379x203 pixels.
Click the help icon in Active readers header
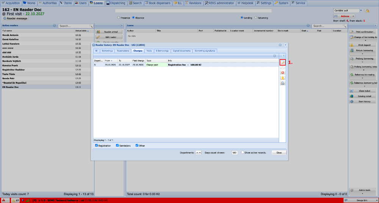pos(54,26)
